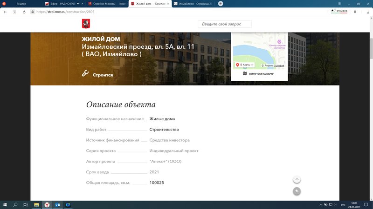Show hidden system tray icons

pos(321,205)
